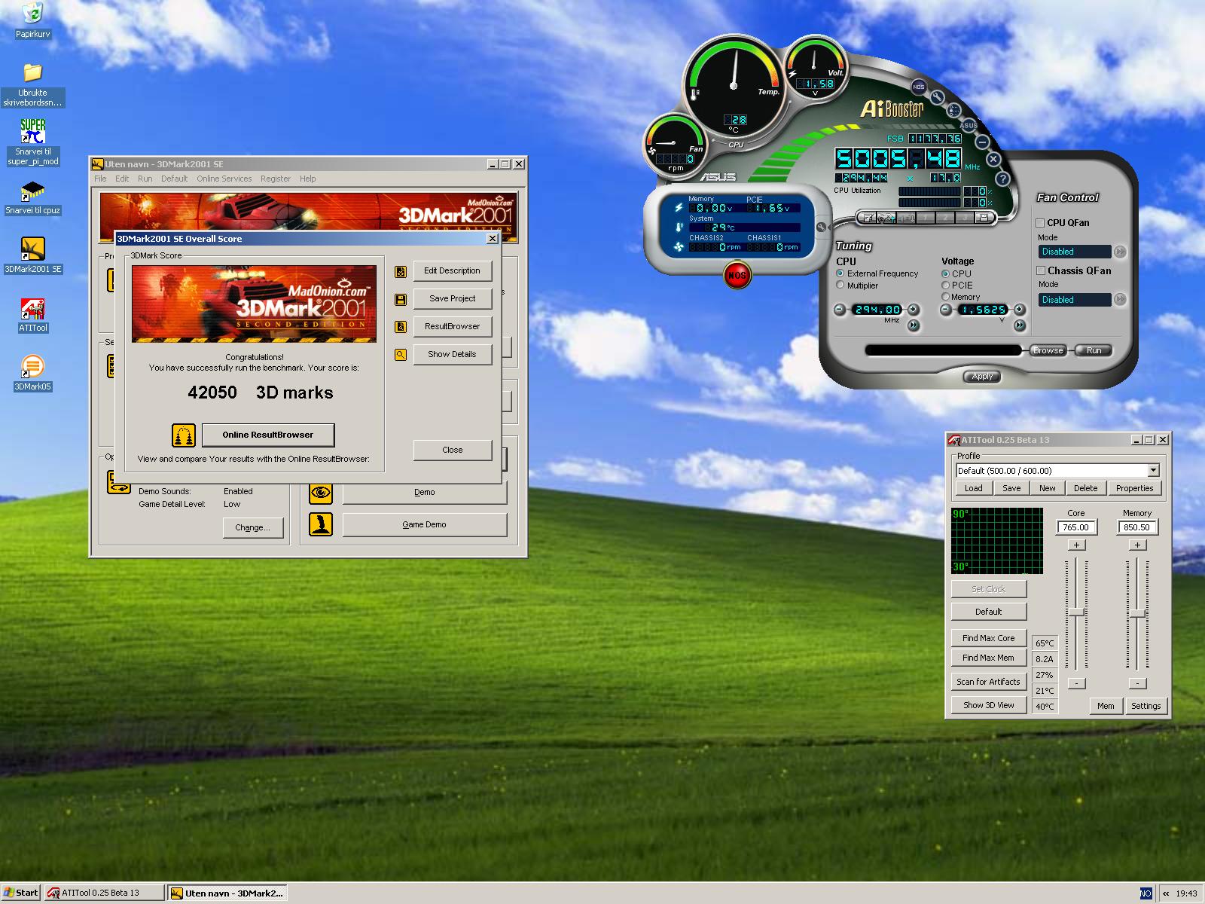
Task: Select Memory voltage radio button
Action: pos(946,297)
